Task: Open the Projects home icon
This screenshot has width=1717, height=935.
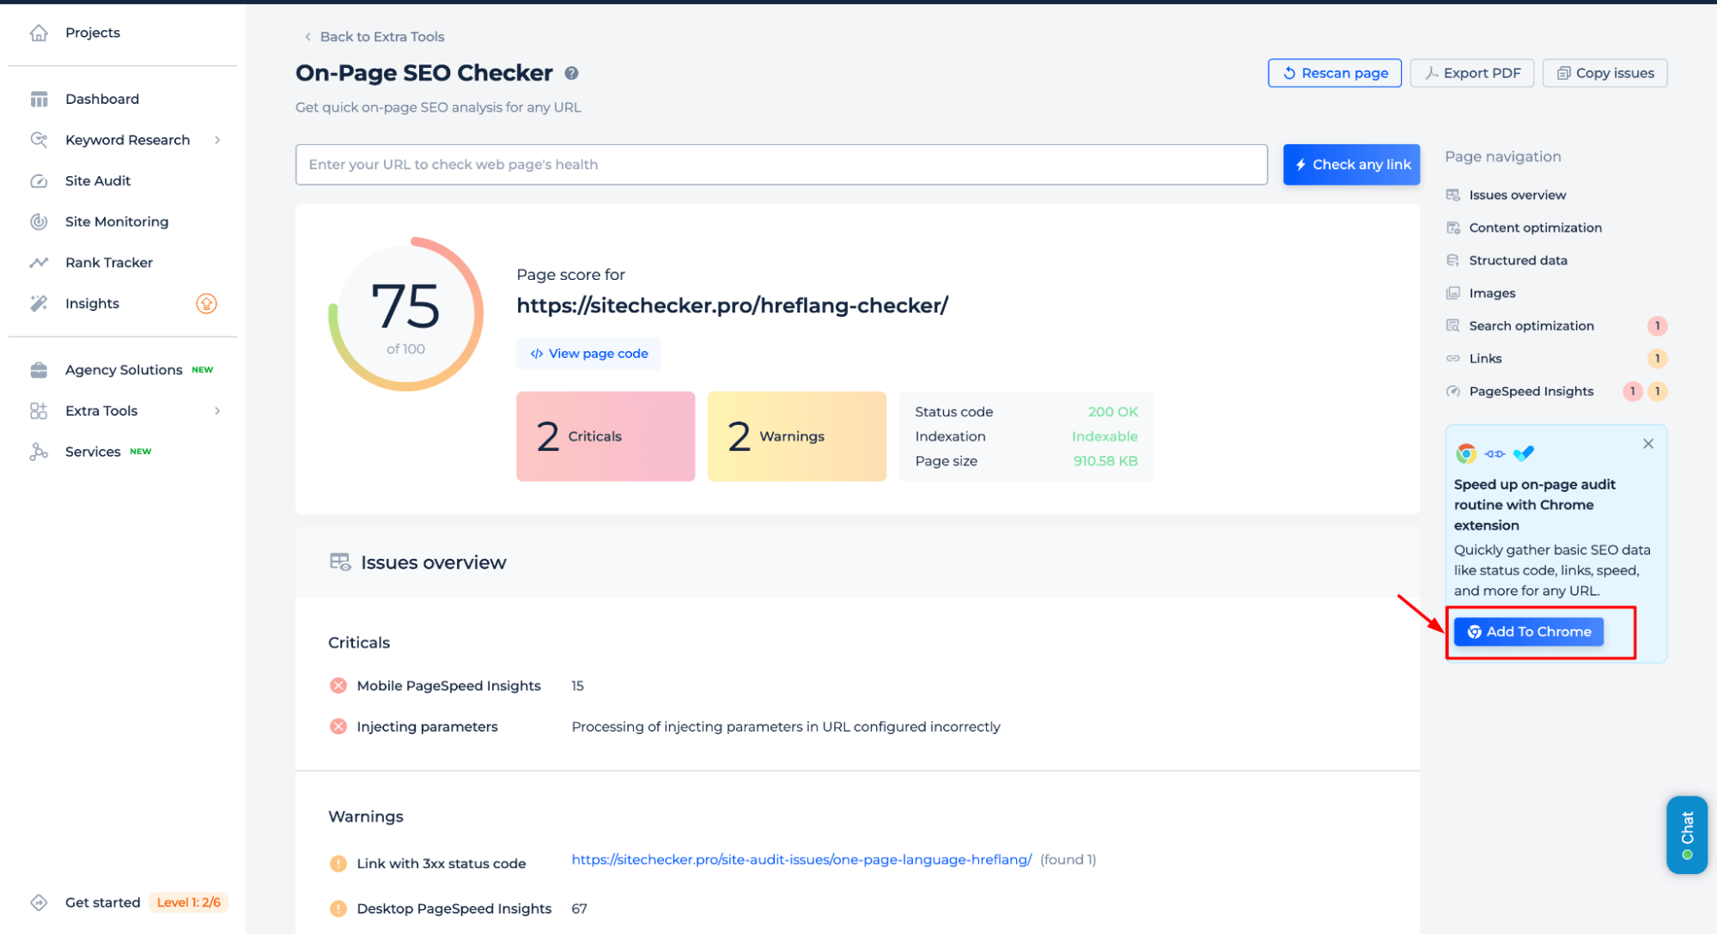Action: pyautogui.click(x=39, y=33)
